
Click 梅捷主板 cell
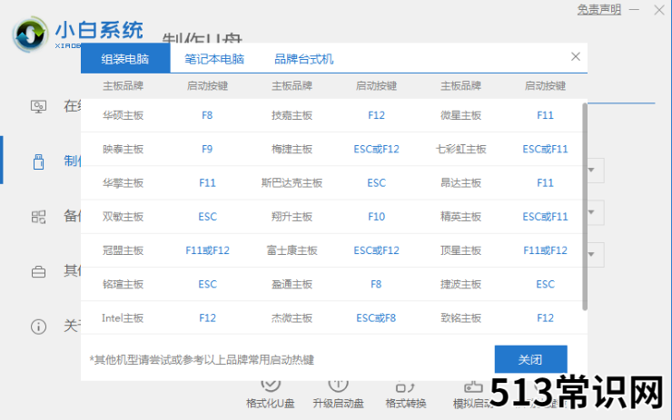point(292,149)
